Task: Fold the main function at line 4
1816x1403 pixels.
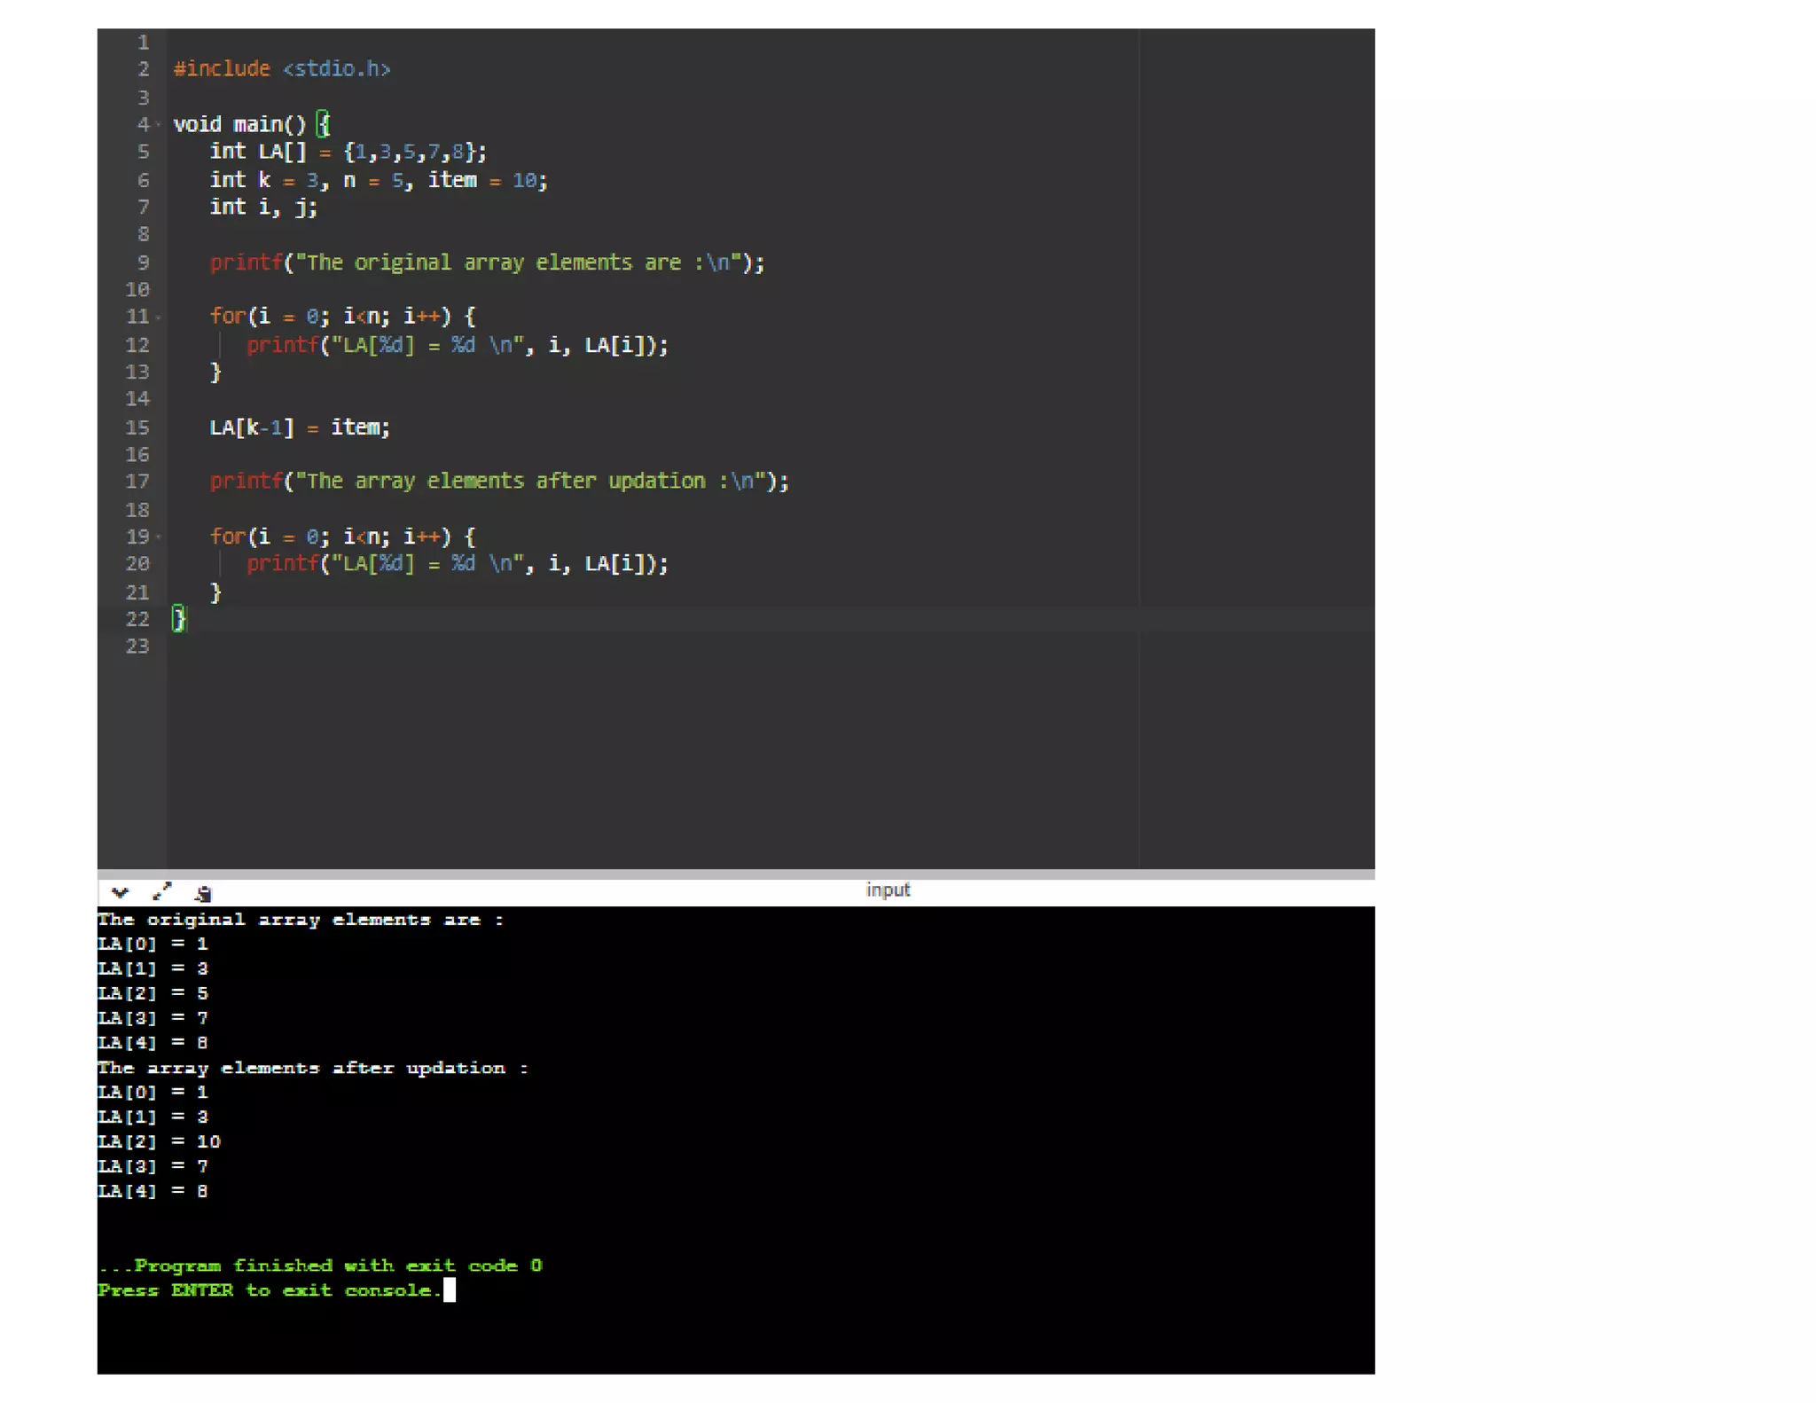Action: (159, 125)
